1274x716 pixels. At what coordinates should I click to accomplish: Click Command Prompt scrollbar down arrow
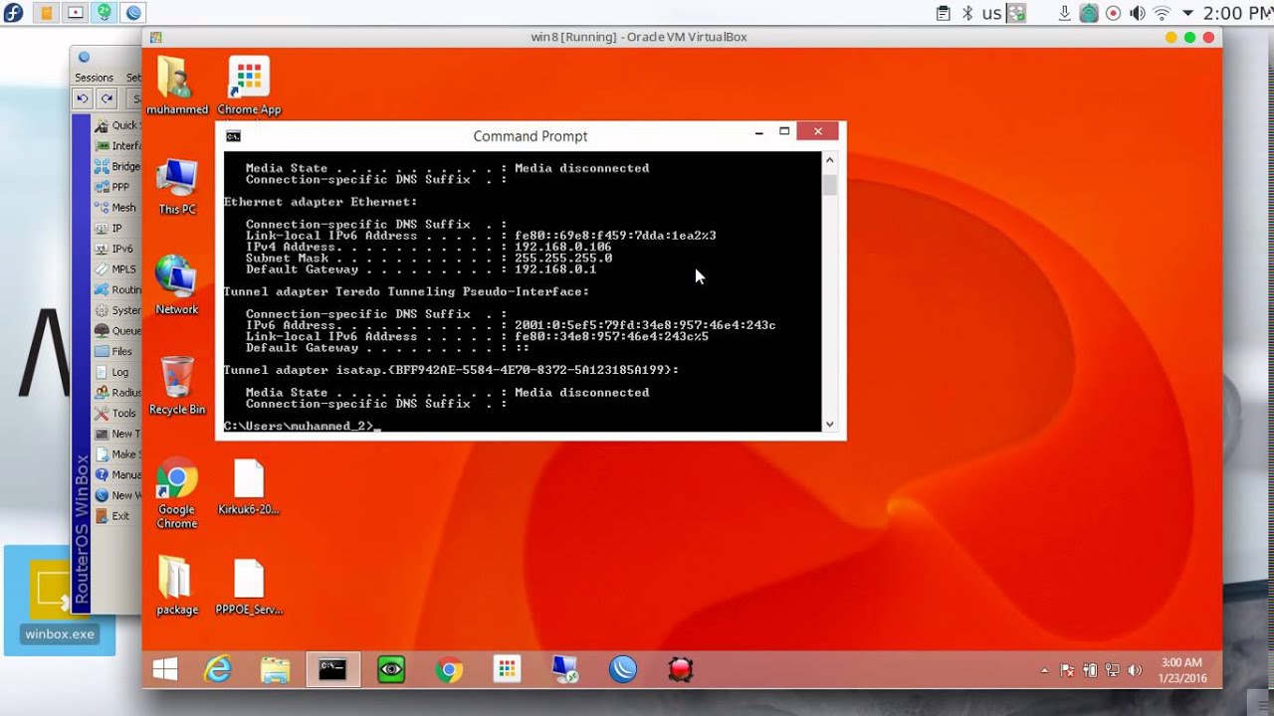tap(829, 424)
